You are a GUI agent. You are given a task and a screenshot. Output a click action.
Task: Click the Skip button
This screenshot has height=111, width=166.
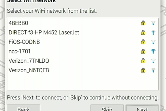click(x=107, y=108)
